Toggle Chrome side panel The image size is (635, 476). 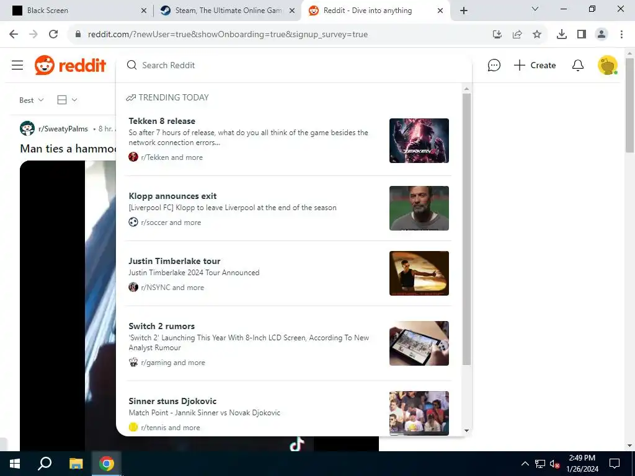pyautogui.click(x=582, y=34)
